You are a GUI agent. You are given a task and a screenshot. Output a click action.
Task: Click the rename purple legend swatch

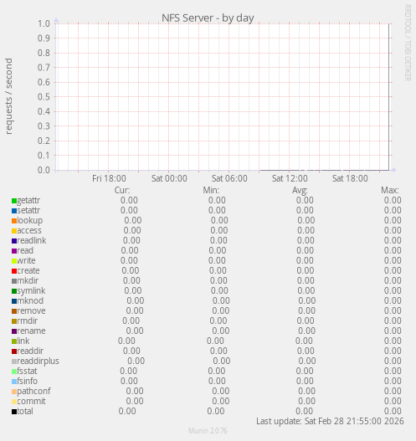14,331
